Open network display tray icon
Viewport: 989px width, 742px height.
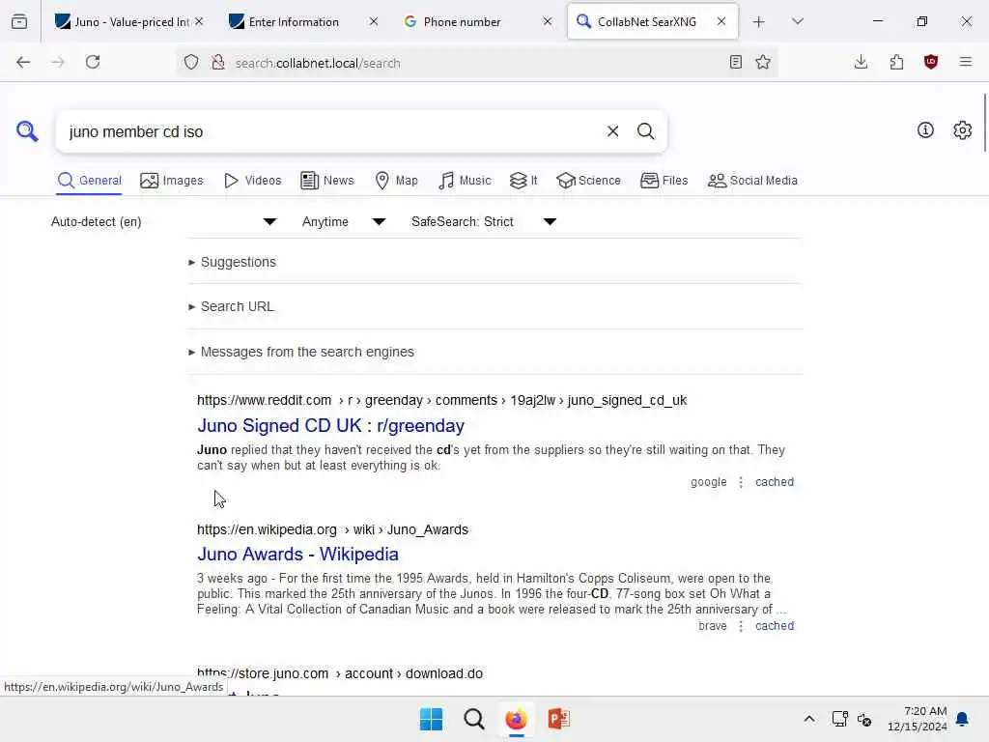(840, 719)
